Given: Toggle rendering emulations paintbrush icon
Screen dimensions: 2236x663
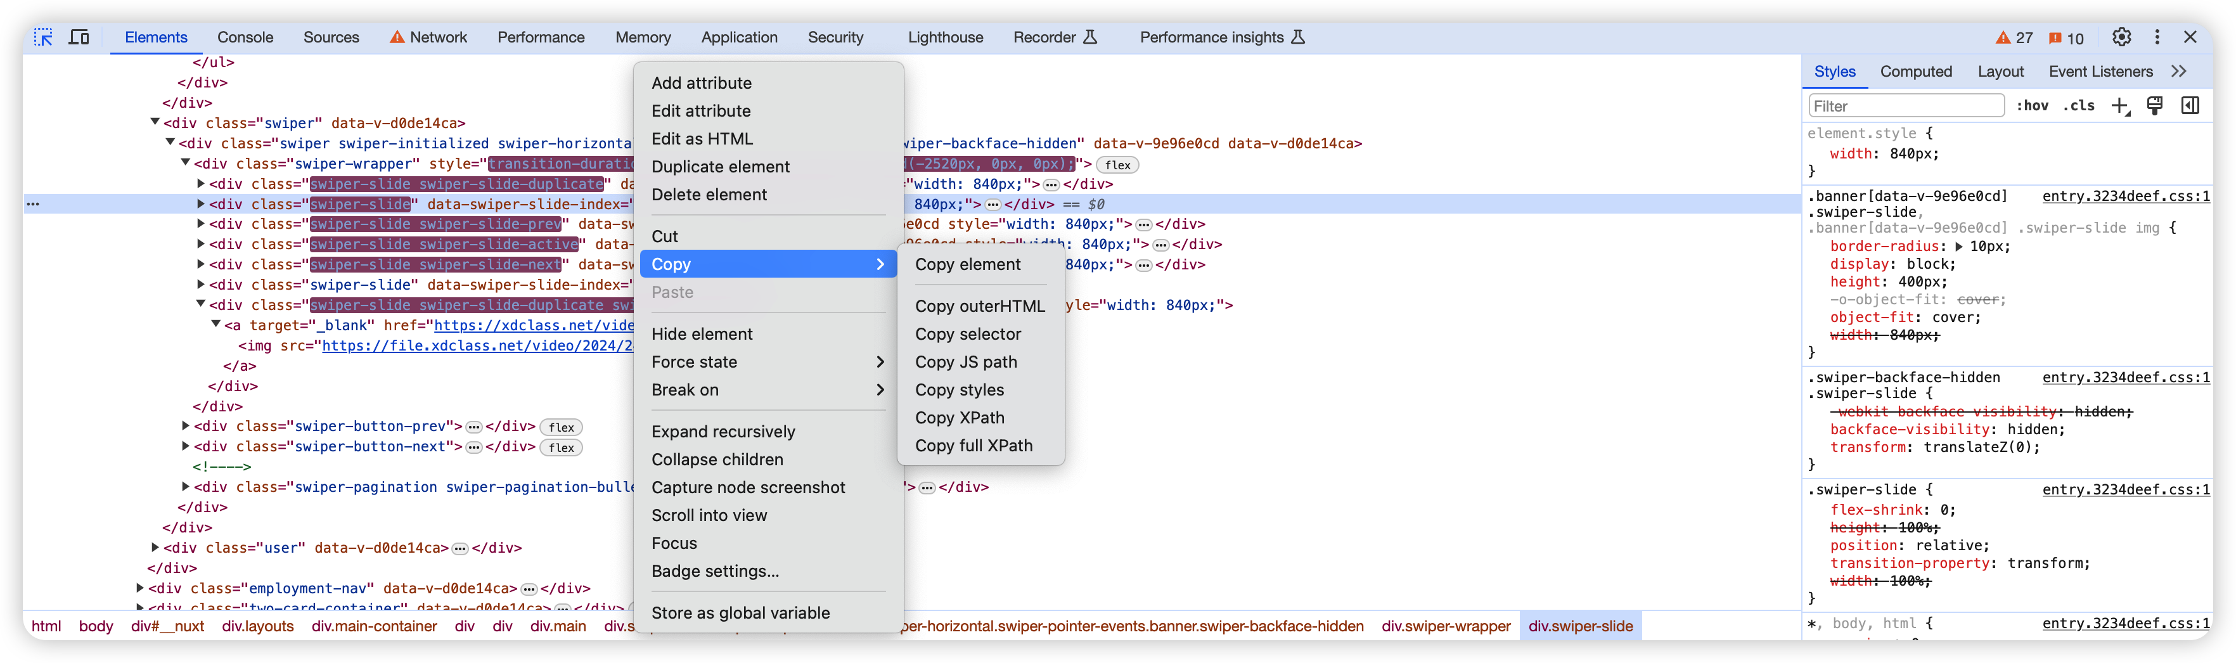Looking at the screenshot, I should pos(2154,106).
